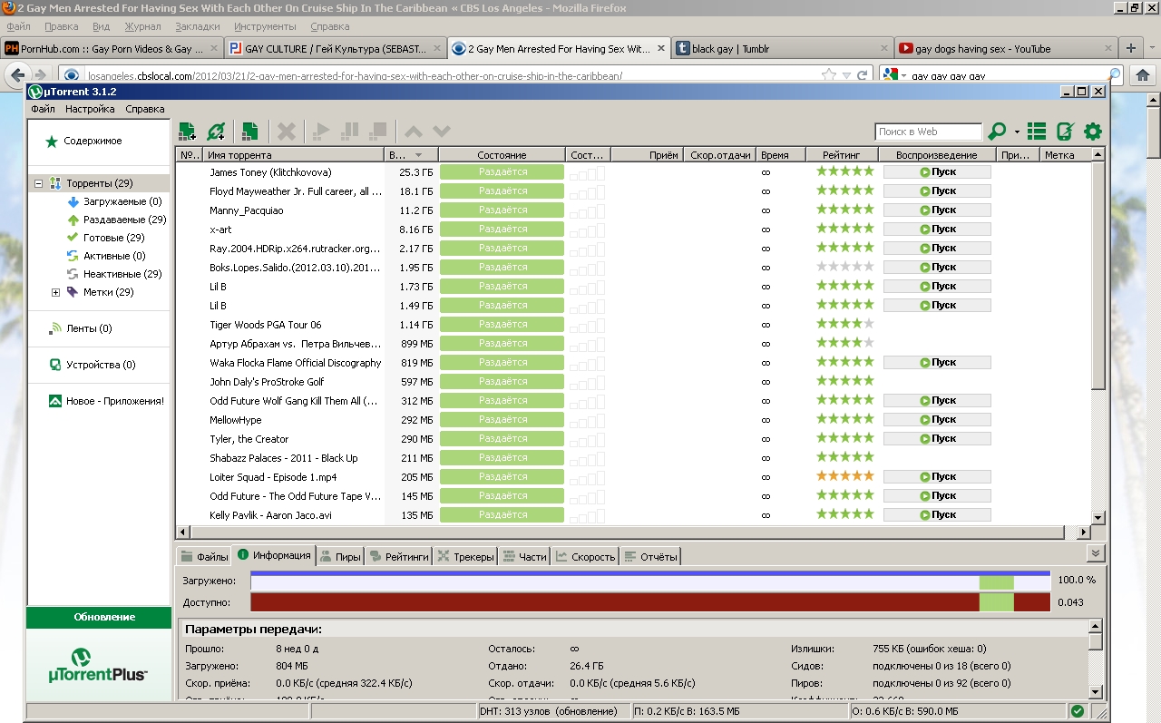Click Пуск button for x-art row

[937, 229]
